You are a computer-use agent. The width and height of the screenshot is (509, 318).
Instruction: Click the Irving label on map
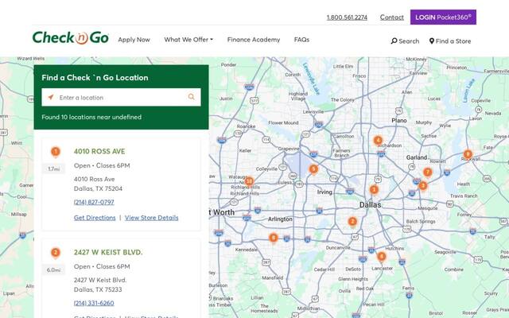click(324, 192)
